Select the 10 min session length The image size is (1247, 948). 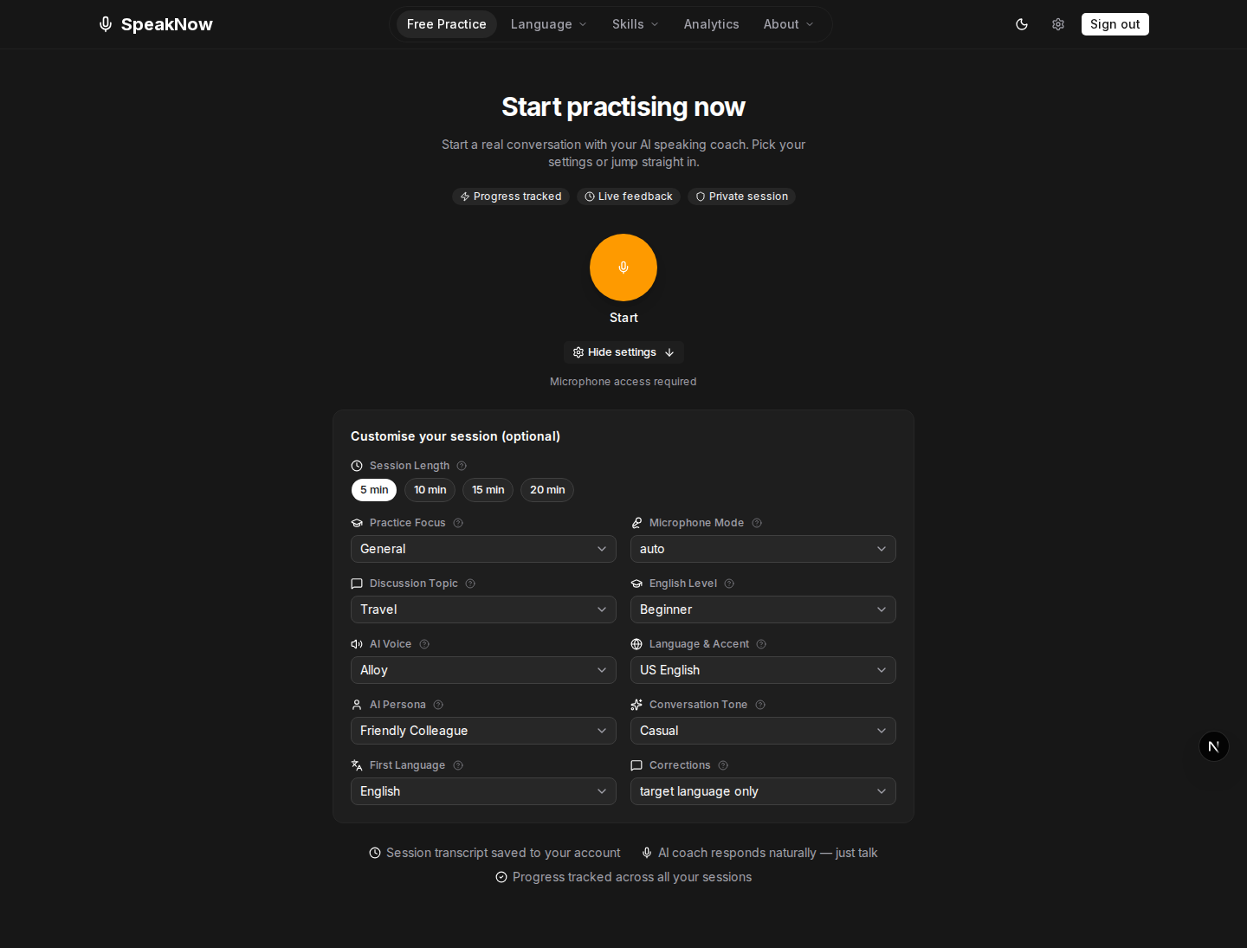(x=430, y=490)
